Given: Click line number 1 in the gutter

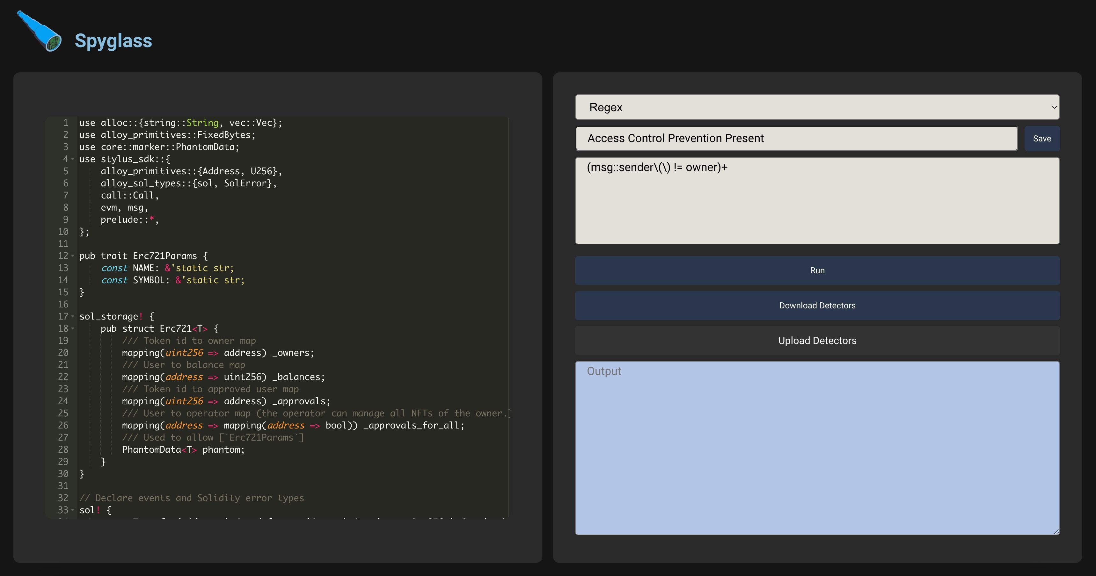Looking at the screenshot, I should point(66,123).
